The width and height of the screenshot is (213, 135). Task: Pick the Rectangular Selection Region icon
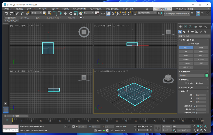[55, 13]
